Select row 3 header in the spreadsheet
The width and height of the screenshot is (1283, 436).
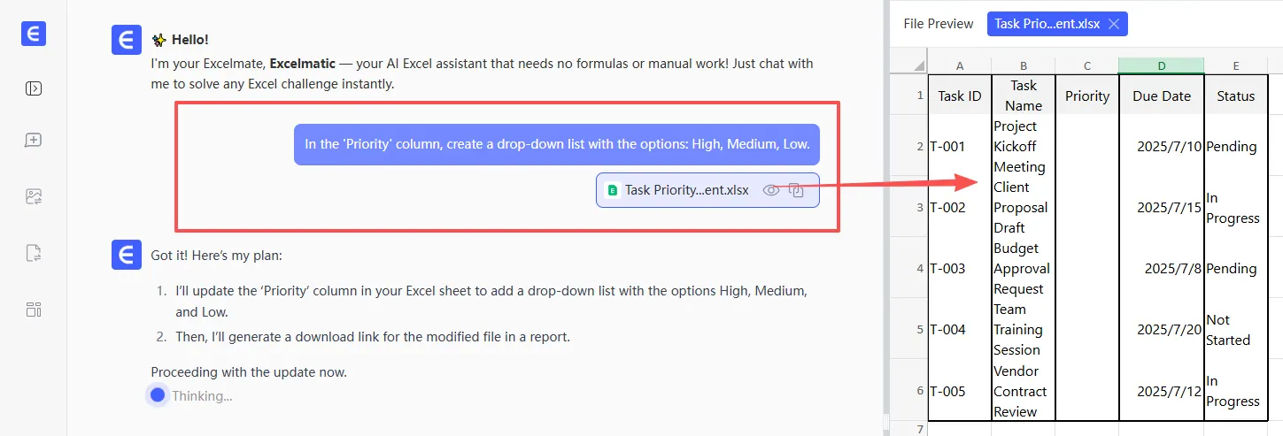pos(919,207)
